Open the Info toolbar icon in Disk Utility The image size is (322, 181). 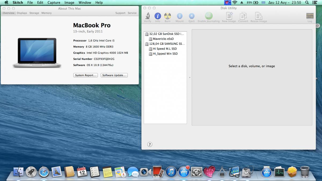coord(158,17)
